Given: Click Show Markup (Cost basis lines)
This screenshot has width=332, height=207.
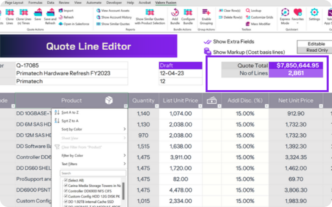Looking at the screenshot, I should [x=244, y=52].
